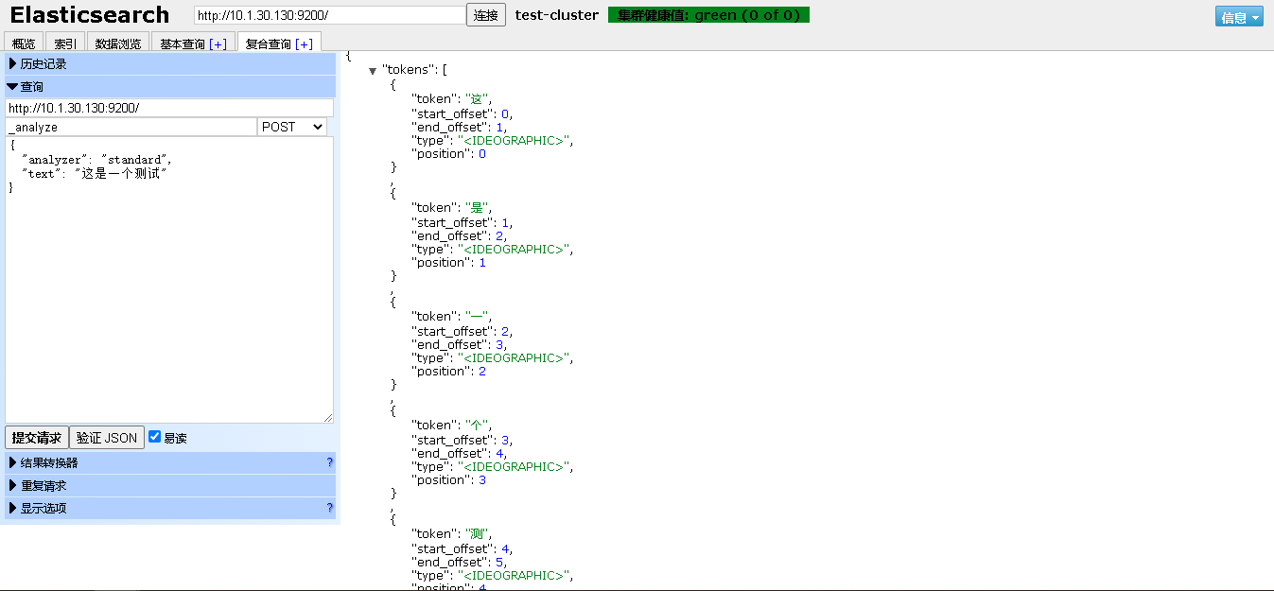1274x591 pixels.
Task: Click the green cluster health indicator
Action: coord(708,15)
